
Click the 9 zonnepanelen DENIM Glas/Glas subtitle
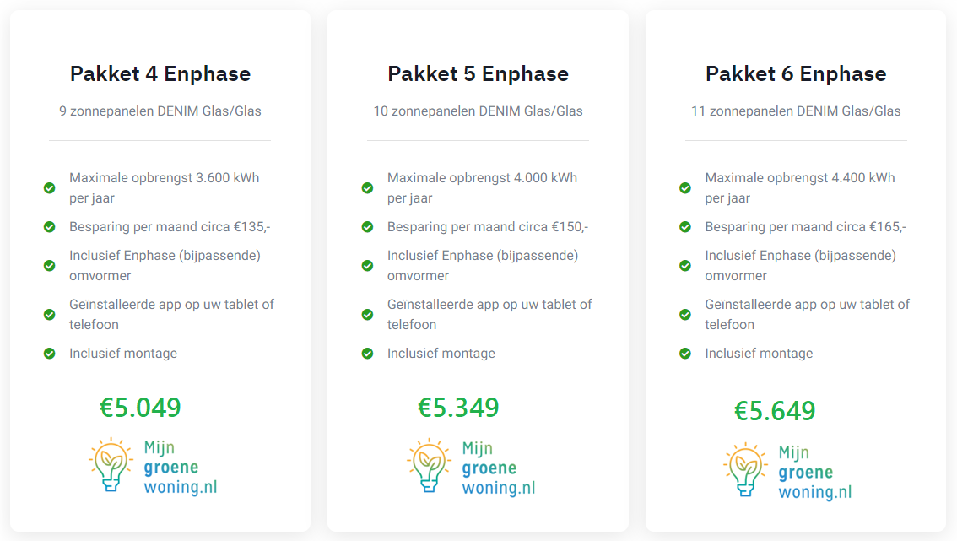click(x=160, y=111)
